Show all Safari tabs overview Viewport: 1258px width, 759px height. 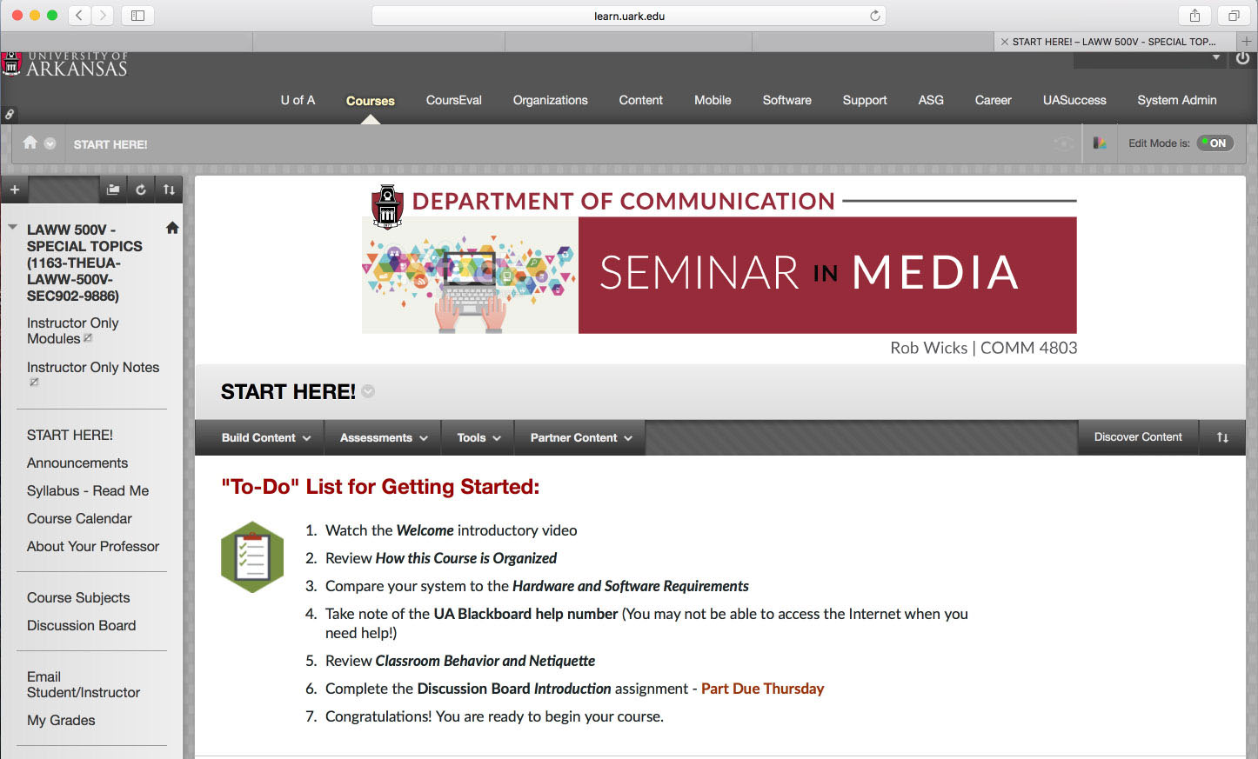pos(1234,15)
